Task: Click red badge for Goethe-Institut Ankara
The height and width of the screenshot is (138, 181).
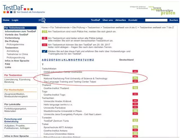Action: click(x=135, y=130)
